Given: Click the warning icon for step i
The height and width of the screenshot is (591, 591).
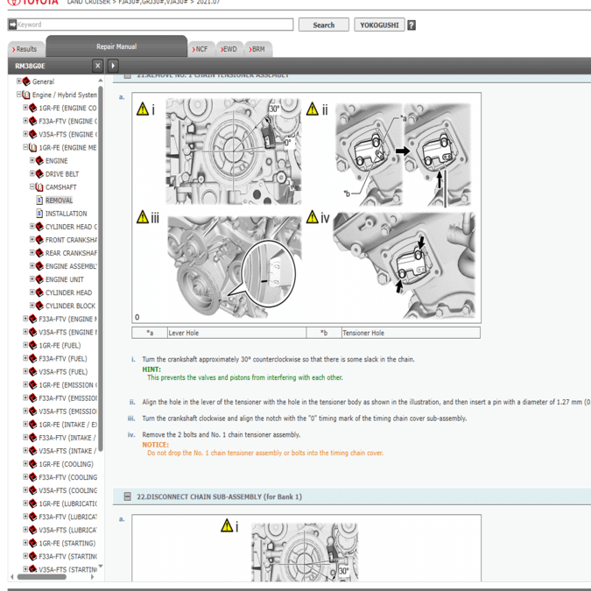Looking at the screenshot, I should 143,109.
